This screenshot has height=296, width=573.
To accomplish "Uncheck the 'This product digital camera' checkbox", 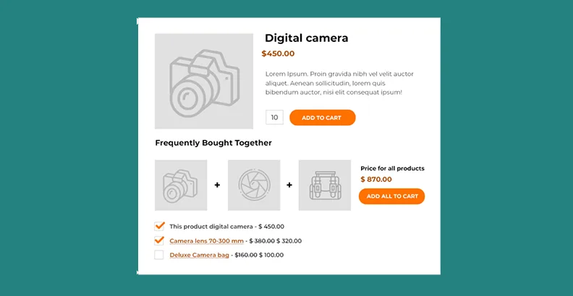I will tap(159, 226).
